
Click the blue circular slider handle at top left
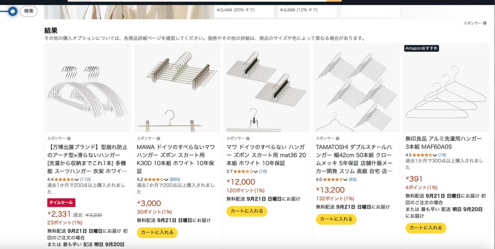(13, 12)
